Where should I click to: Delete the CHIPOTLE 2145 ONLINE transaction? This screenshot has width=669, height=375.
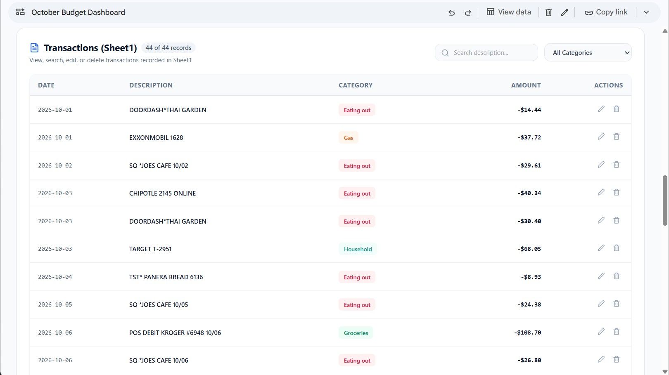[x=616, y=192]
